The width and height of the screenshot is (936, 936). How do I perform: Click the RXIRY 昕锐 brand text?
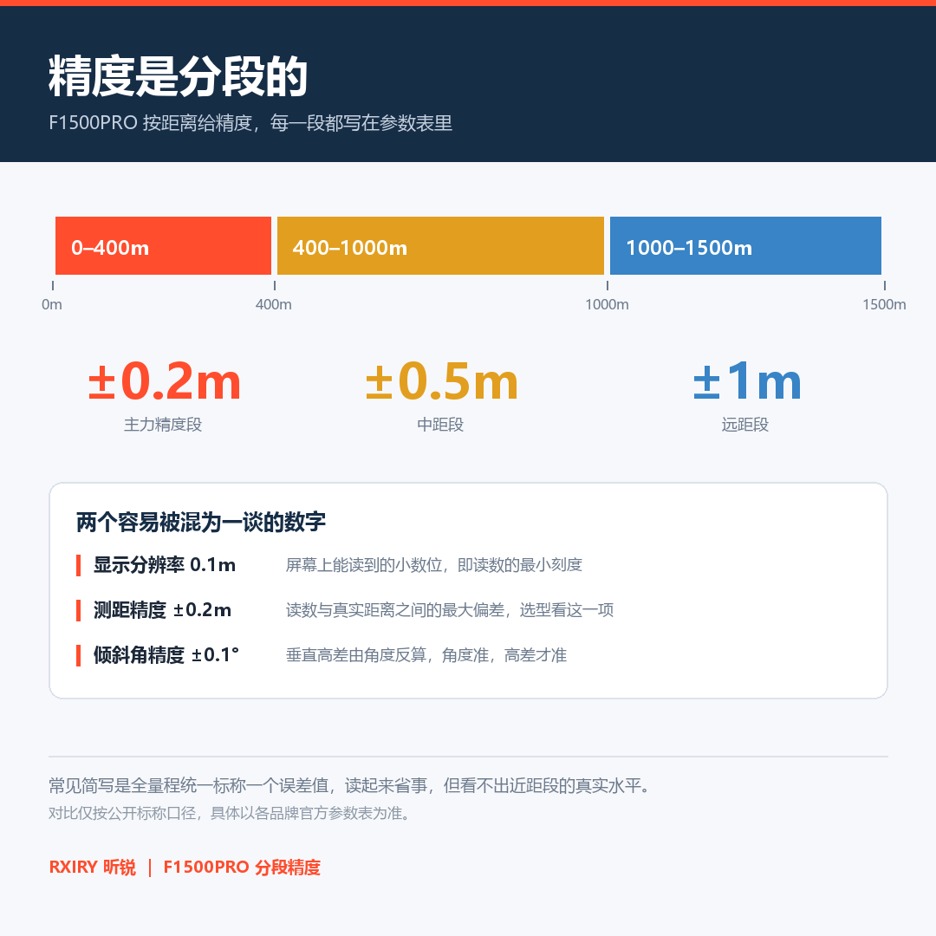[x=93, y=867]
